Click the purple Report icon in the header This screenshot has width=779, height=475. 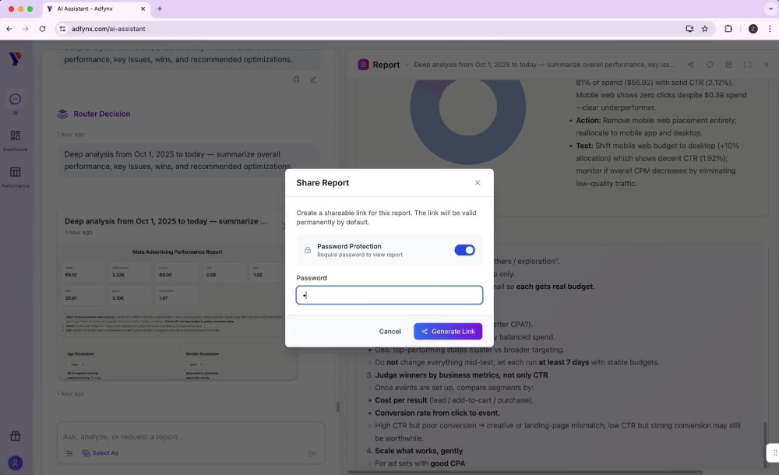(363, 65)
